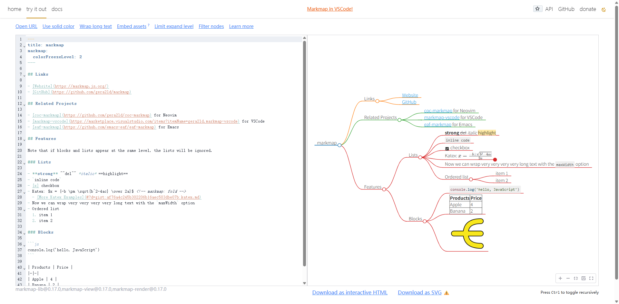The image size is (619, 304).
Task: Click the warning icon next to SVG download
Action: pos(447,293)
